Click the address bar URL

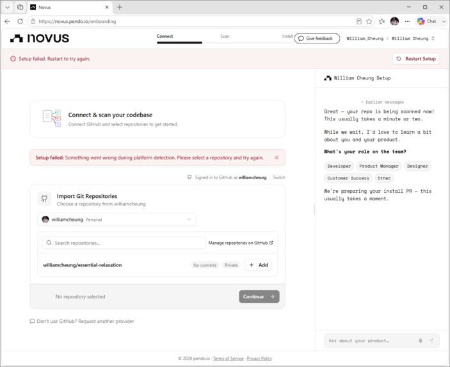pyautogui.click(x=77, y=21)
